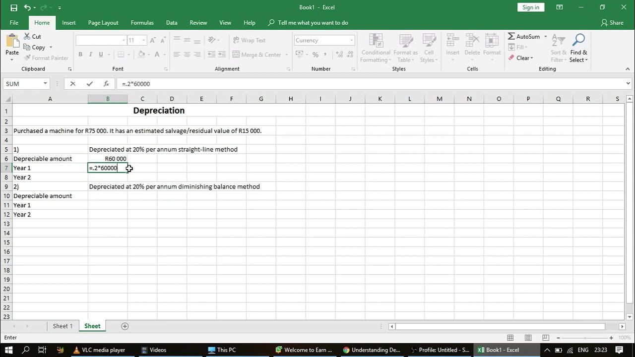Click the vertical scrollbar down arrow
Viewport: 635px width, 357px height.
630,317
